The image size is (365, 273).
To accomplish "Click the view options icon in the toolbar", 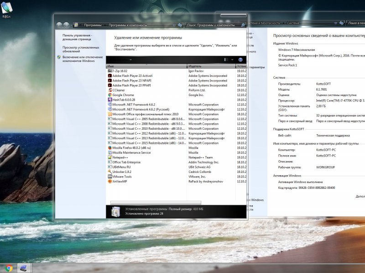I will point(226,60).
